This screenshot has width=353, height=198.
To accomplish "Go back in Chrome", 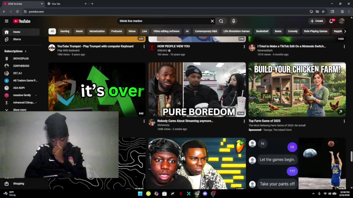I will (4, 12).
